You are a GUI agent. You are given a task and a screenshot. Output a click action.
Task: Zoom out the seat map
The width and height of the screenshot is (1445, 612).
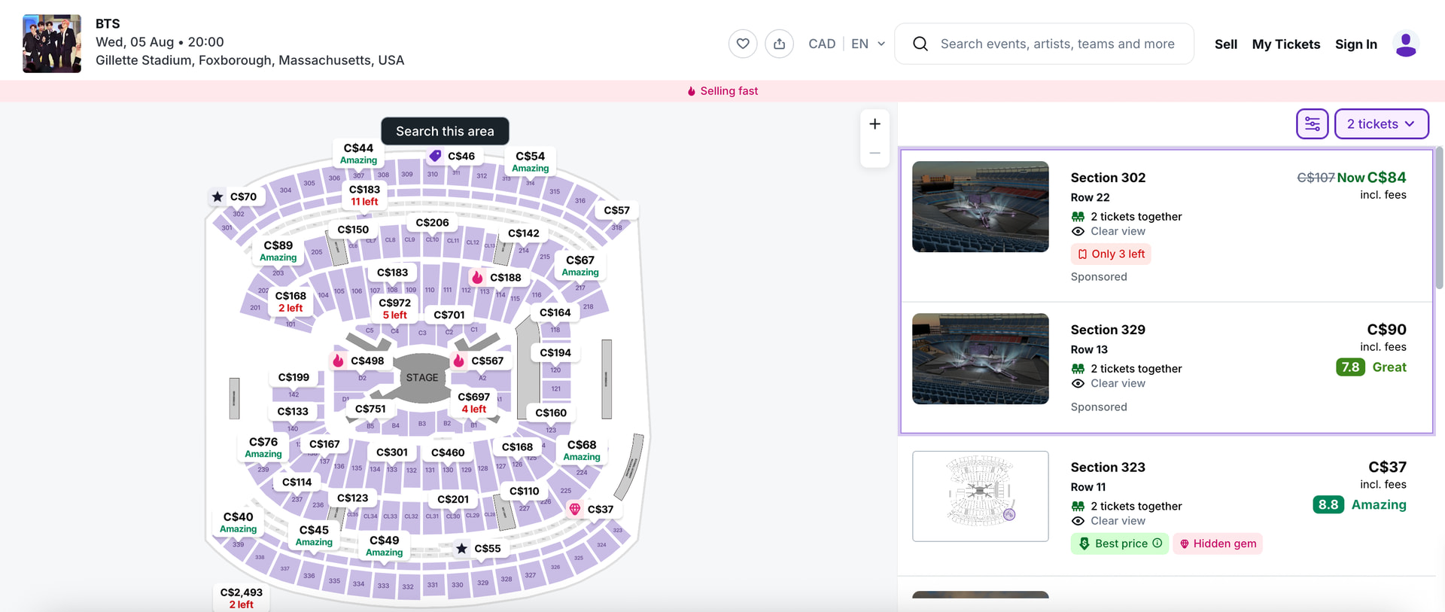875,153
